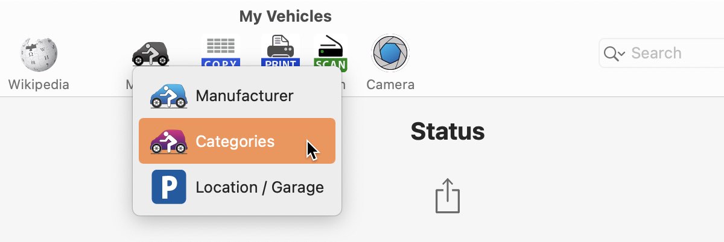Expand the search options magnifier chevron
Screen dimensions: 724x242
coord(615,54)
